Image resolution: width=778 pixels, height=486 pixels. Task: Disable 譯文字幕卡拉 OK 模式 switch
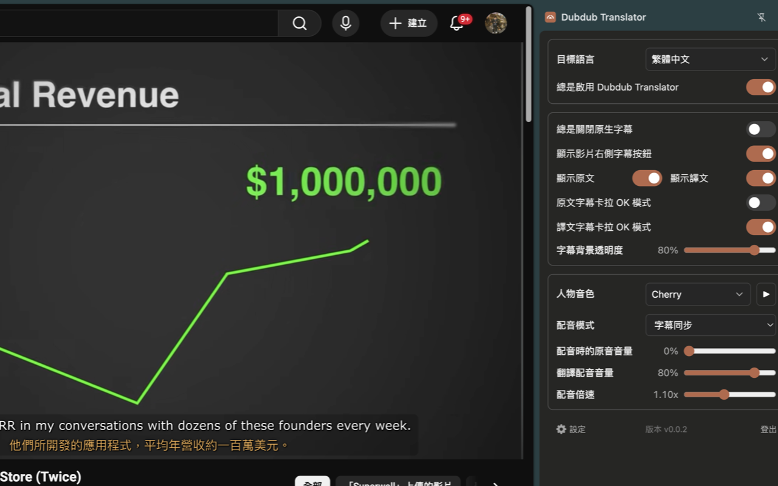(x=761, y=227)
